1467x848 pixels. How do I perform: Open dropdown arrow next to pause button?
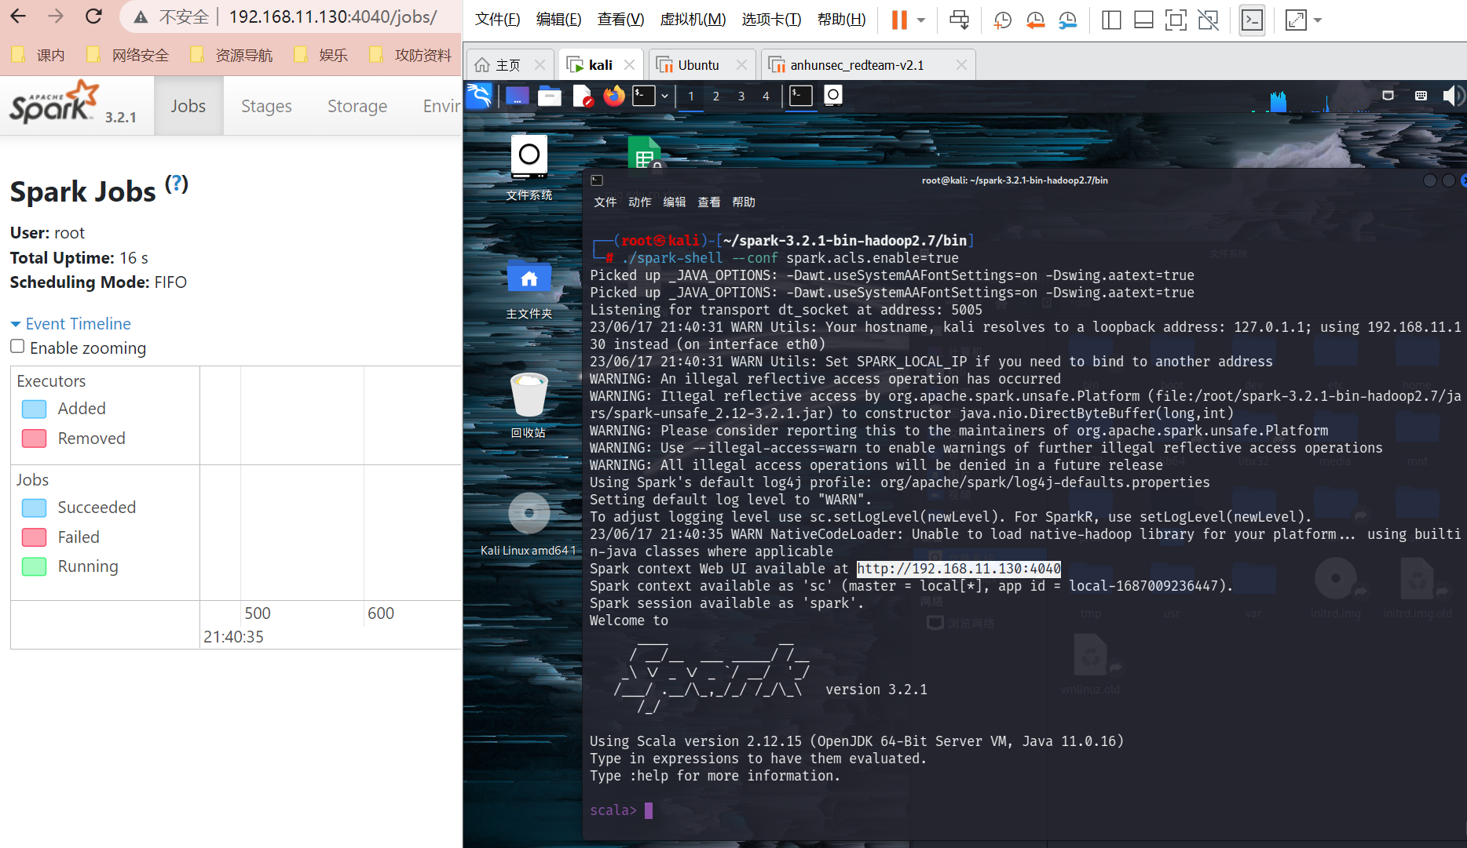921,20
